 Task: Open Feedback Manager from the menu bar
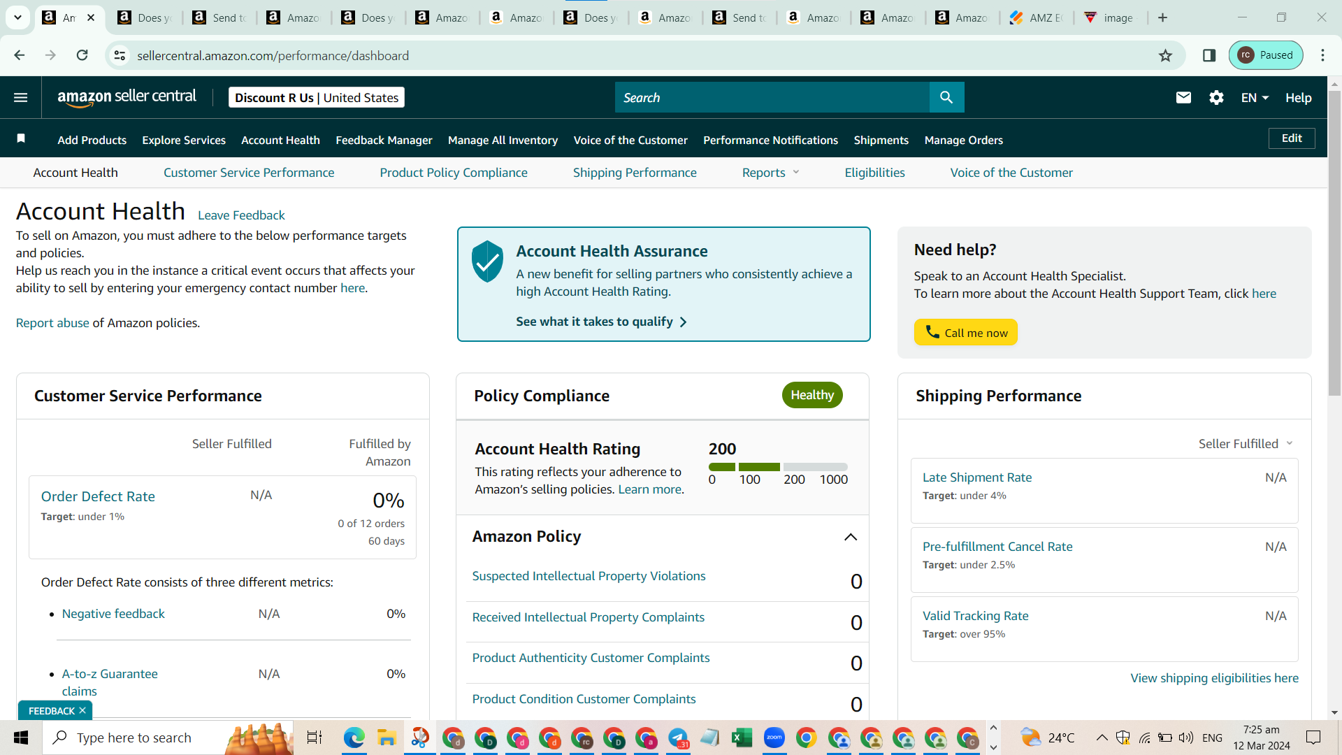pos(384,140)
